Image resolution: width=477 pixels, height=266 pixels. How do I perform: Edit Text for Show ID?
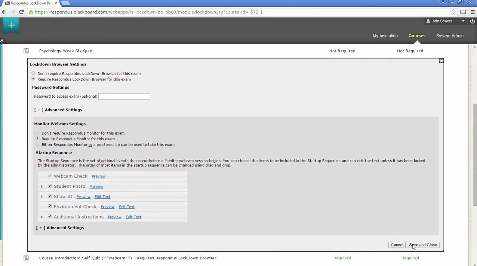(x=102, y=196)
